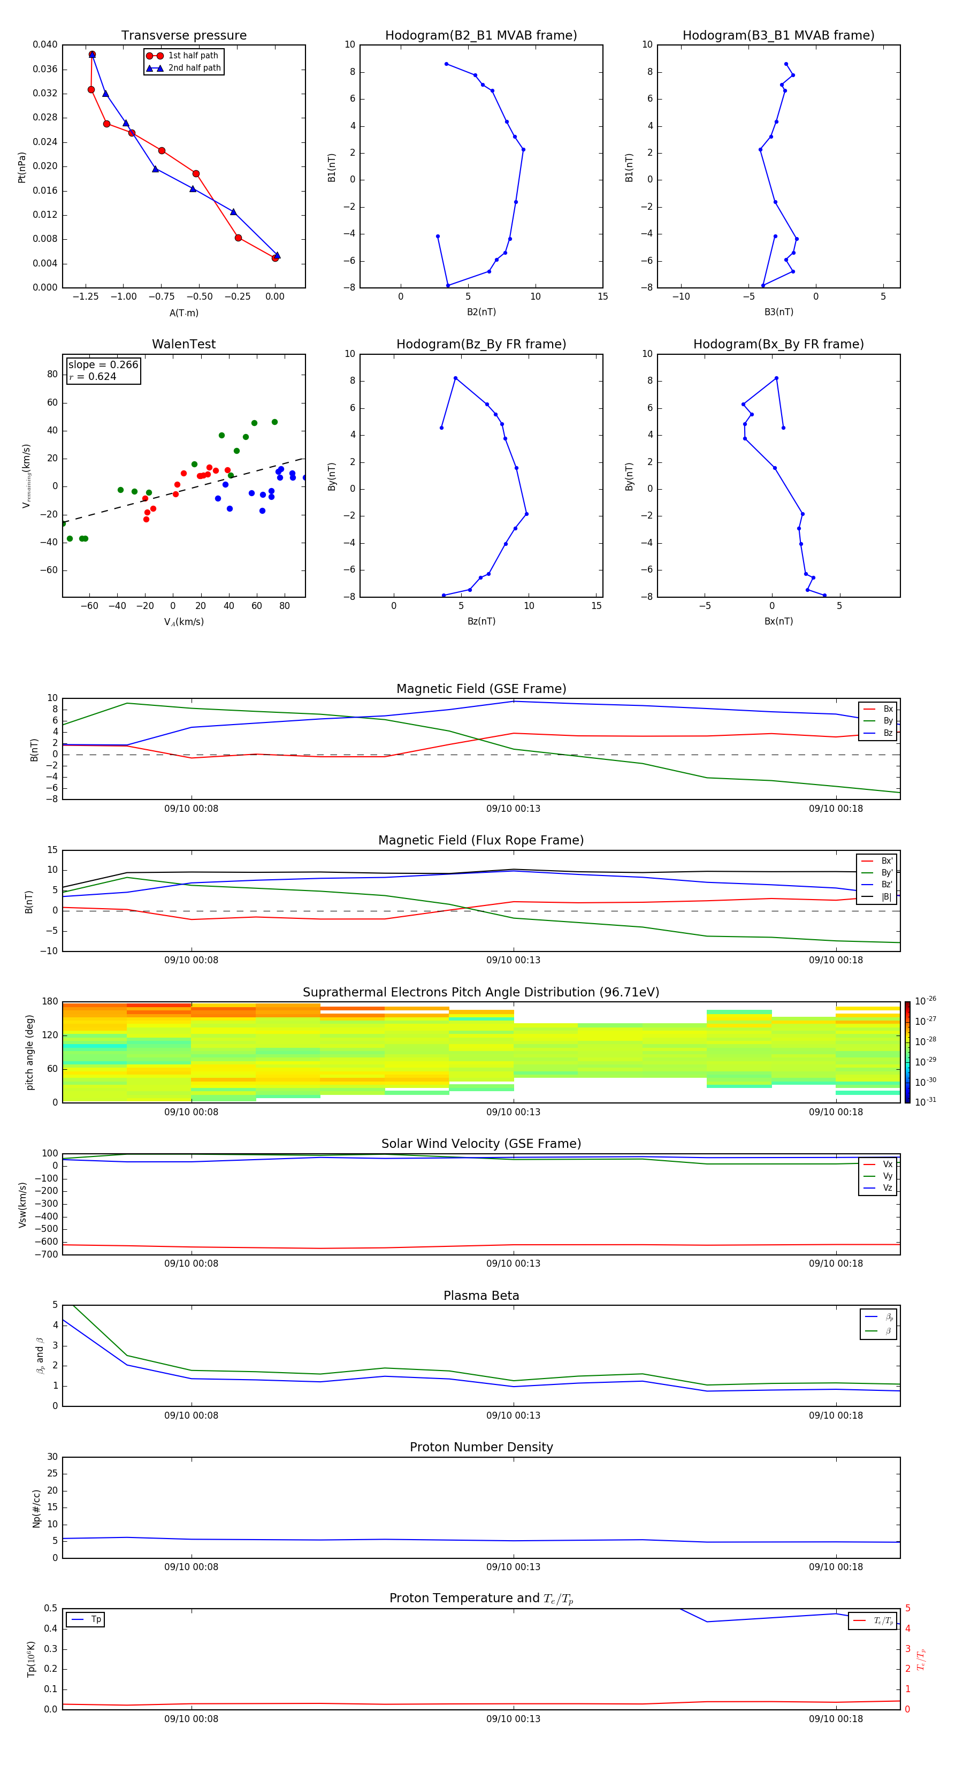
Task: Click the 'Transverse pressure' plot title
Action: point(184,36)
